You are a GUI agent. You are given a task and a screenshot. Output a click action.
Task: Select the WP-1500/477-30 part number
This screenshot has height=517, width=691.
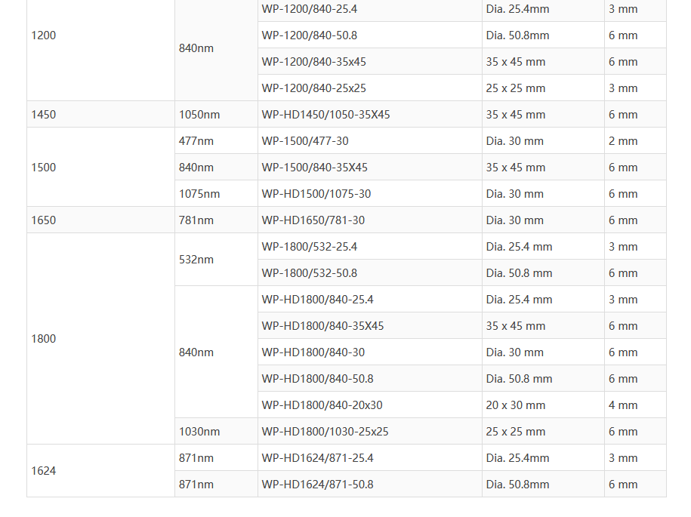(x=305, y=141)
